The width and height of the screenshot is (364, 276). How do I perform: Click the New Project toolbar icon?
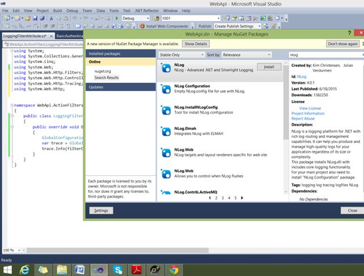pos(7,18)
